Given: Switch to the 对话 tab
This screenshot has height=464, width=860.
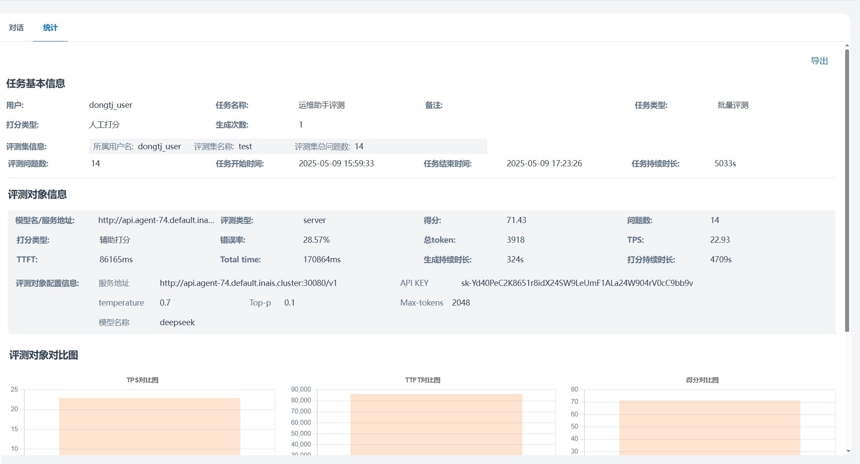Looking at the screenshot, I should point(16,27).
